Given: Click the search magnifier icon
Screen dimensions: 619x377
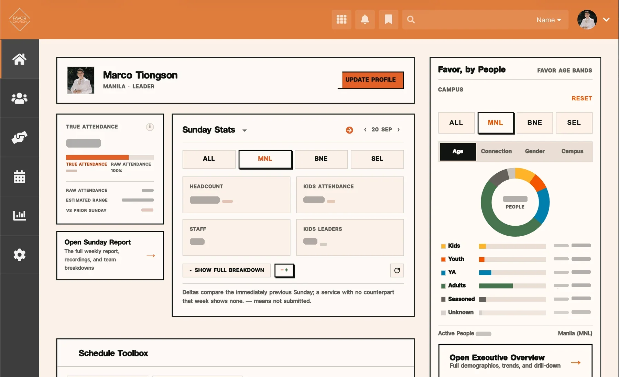Looking at the screenshot, I should pyautogui.click(x=411, y=20).
